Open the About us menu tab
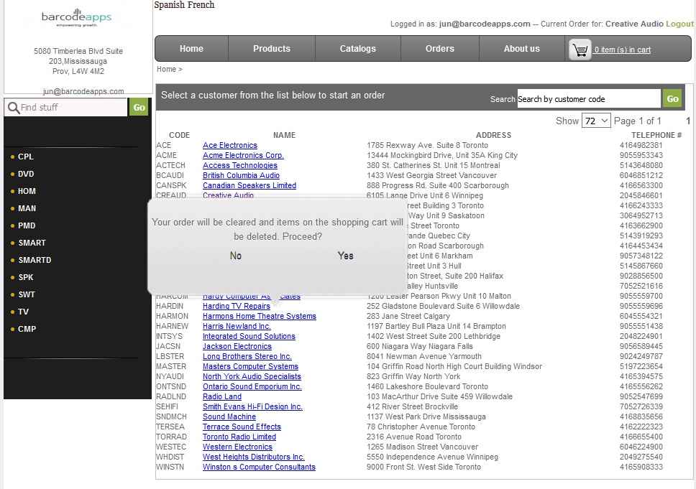 (x=521, y=49)
